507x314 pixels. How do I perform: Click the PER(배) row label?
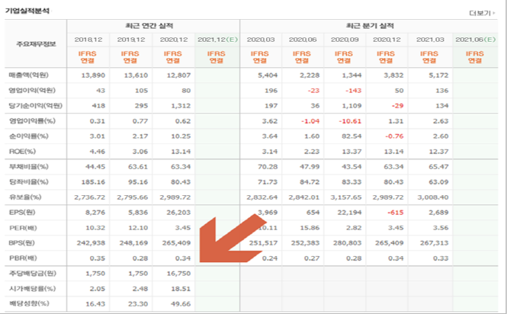point(23,228)
